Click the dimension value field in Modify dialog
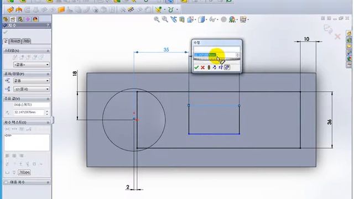This screenshot has height=199, width=354. click(x=215, y=55)
